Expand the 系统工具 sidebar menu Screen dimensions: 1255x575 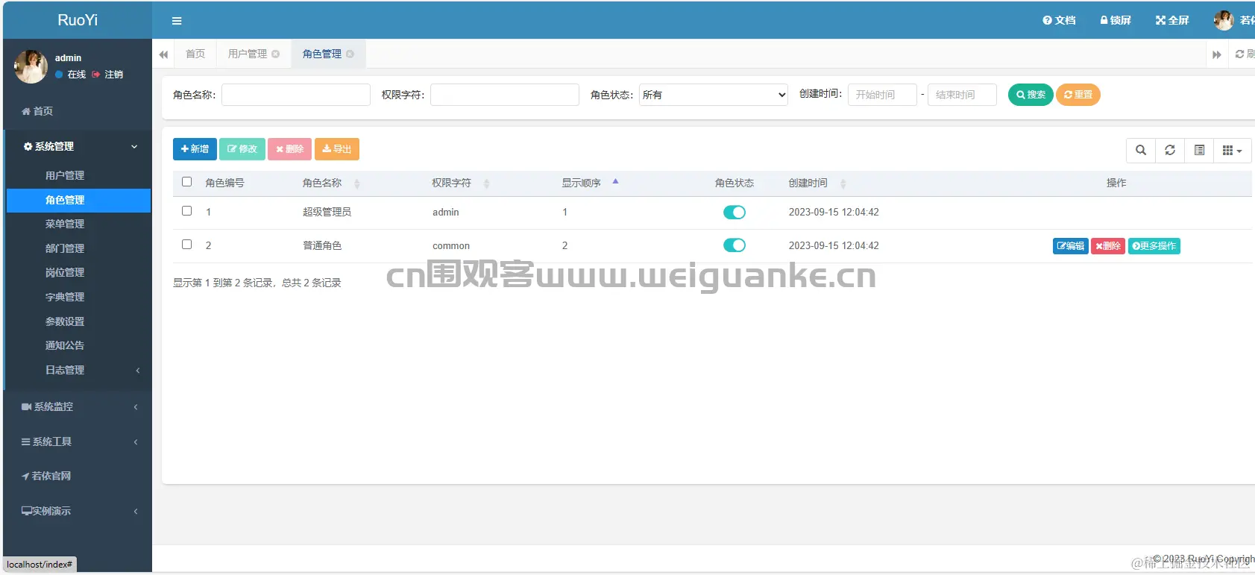(78, 442)
